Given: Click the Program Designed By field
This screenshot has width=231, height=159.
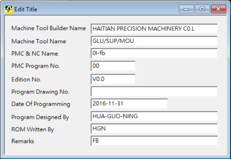Looking at the screenshot, I should (154, 116).
